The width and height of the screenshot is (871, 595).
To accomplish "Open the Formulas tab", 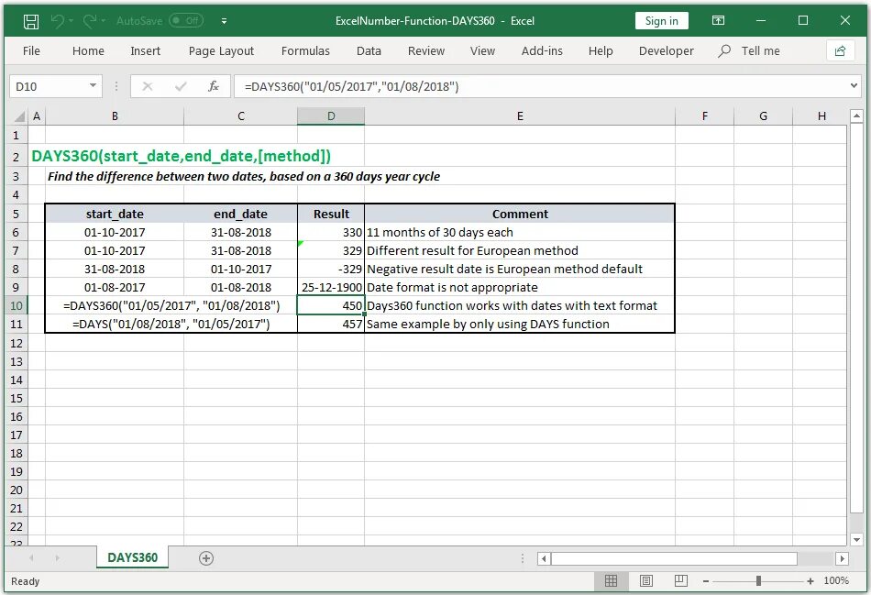I will [305, 51].
